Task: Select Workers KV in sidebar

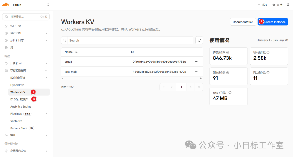Action: point(29,92)
